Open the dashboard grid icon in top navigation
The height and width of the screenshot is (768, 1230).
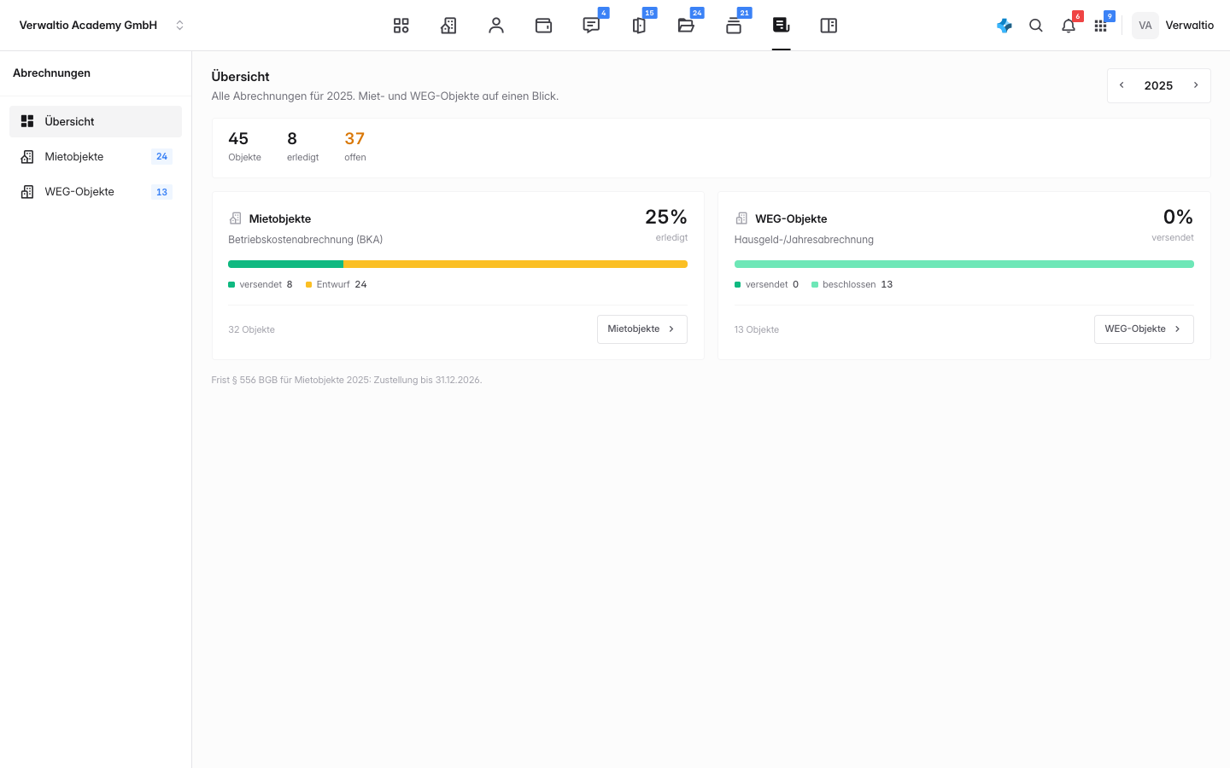pyautogui.click(x=401, y=26)
